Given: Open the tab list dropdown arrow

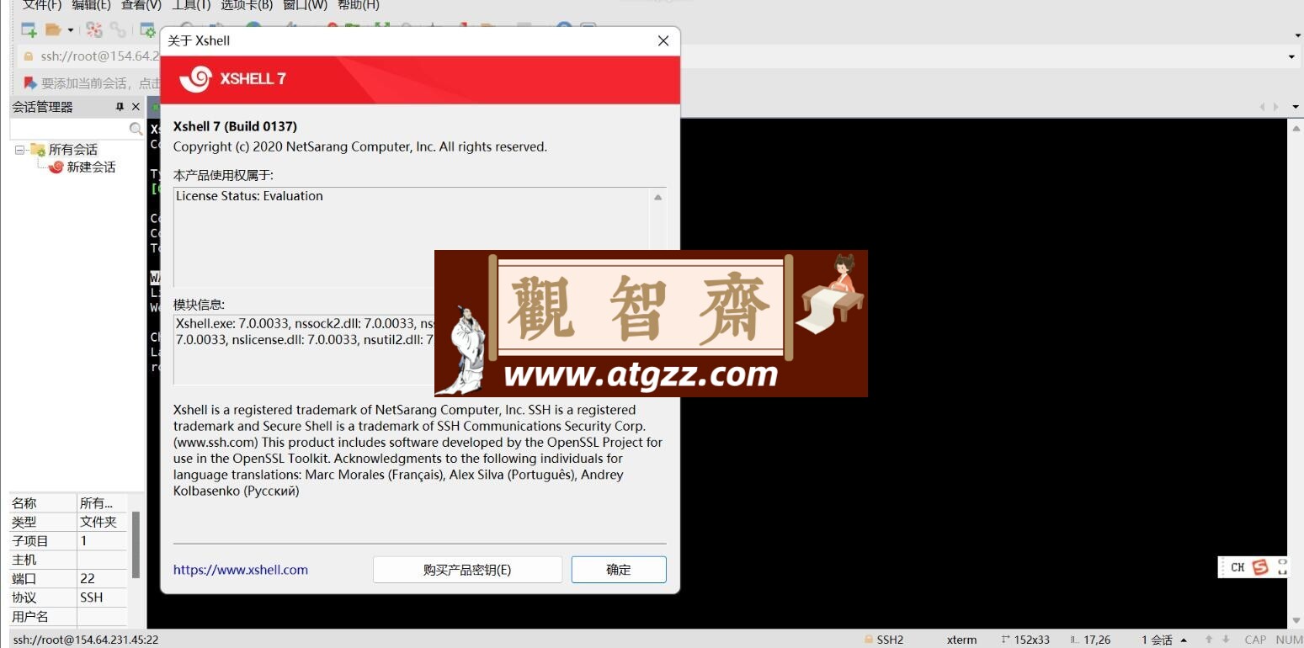Looking at the screenshot, I should pos(1297,107).
